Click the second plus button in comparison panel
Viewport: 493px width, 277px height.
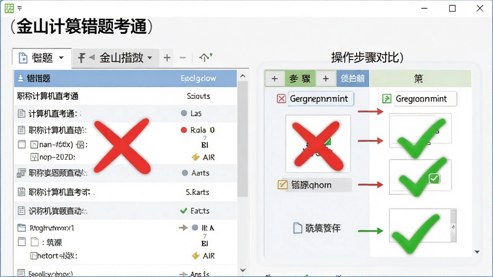point(326,78)
